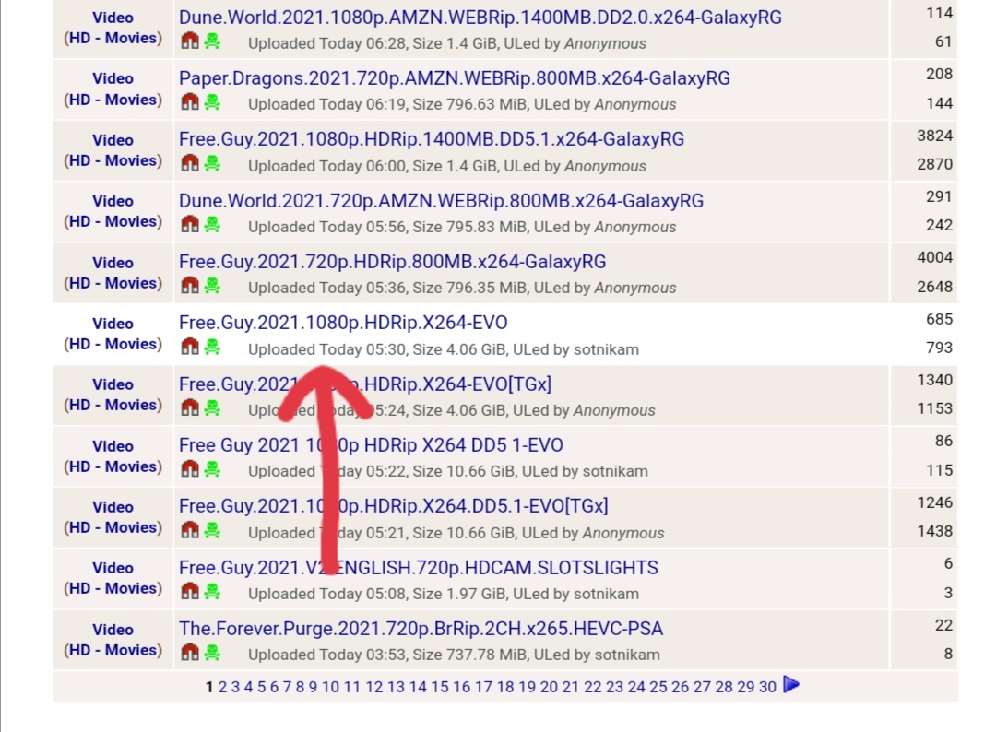Screen dimensions: 996x732
Task: Click HD - Movies category in The.Forever.Purge row
Action: [x=113, y=650]
